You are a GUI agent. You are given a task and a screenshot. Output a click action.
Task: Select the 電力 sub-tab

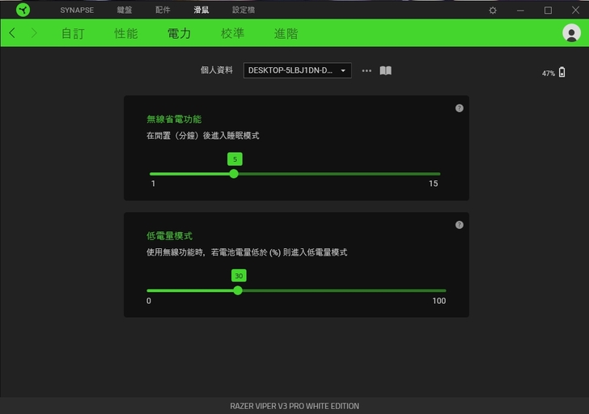[179, 33]
